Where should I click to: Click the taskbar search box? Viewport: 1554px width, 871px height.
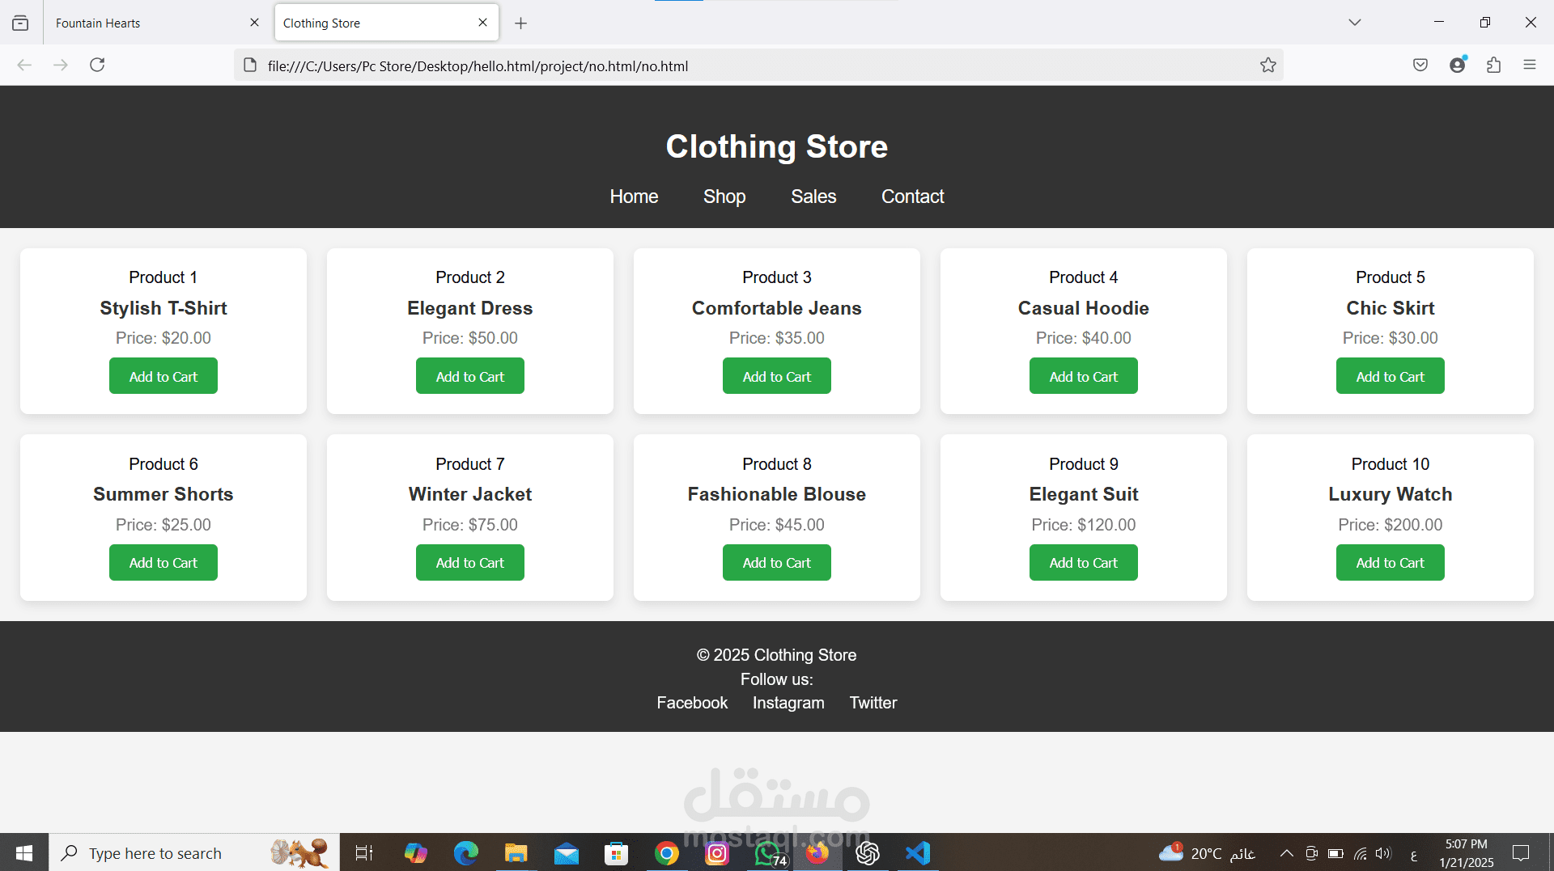coord(194,852)
